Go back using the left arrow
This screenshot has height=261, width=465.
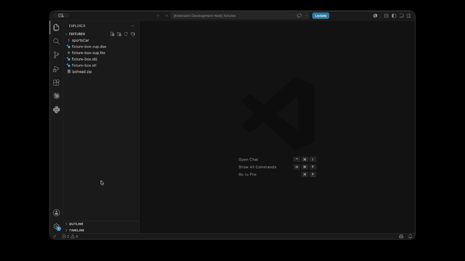coord(158,15)
